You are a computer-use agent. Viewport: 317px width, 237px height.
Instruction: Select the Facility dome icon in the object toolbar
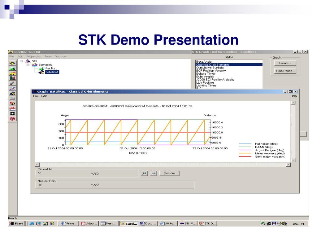pyautogui.click(x=12, y=68)
